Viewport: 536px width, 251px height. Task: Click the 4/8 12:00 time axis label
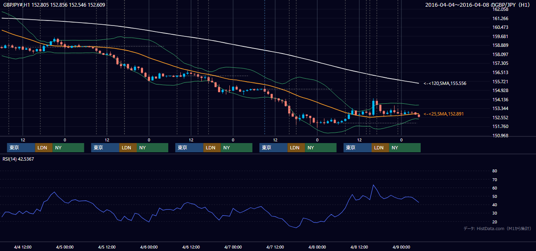pyautogui.click(x=359, y=247)
